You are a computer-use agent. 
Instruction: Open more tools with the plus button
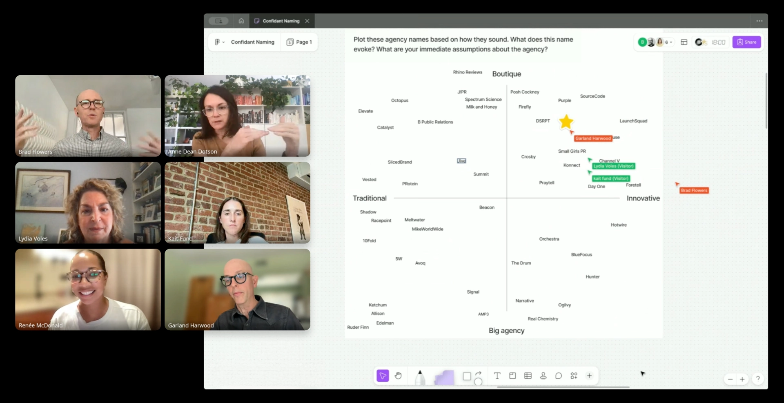[589, 376]
